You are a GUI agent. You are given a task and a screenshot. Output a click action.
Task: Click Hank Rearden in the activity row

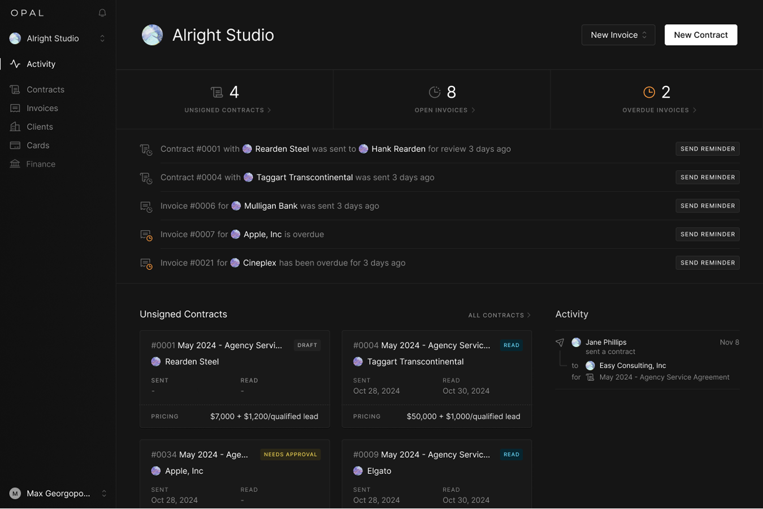click(398, 149)
